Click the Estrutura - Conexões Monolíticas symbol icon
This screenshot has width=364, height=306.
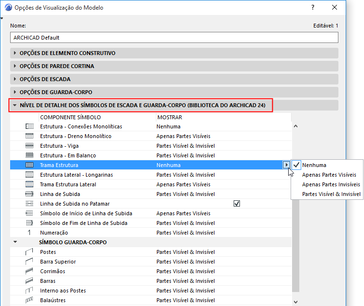point(29,126)
